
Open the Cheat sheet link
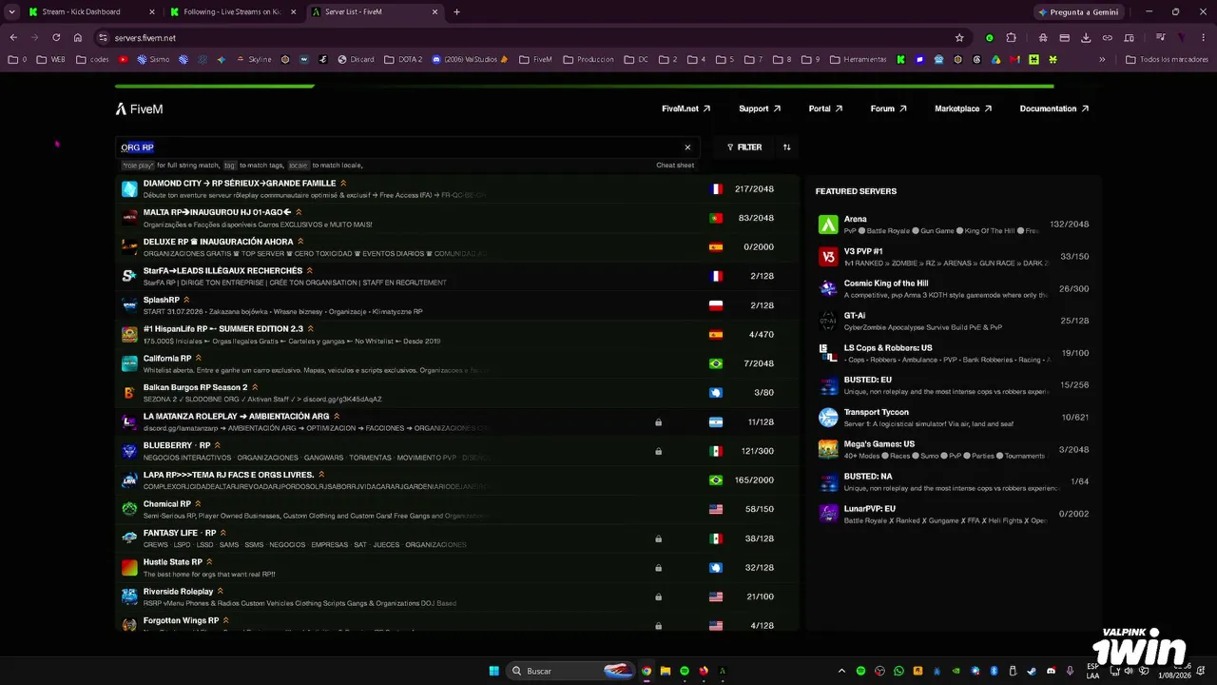pyautogui.click(x=675, y=166)
